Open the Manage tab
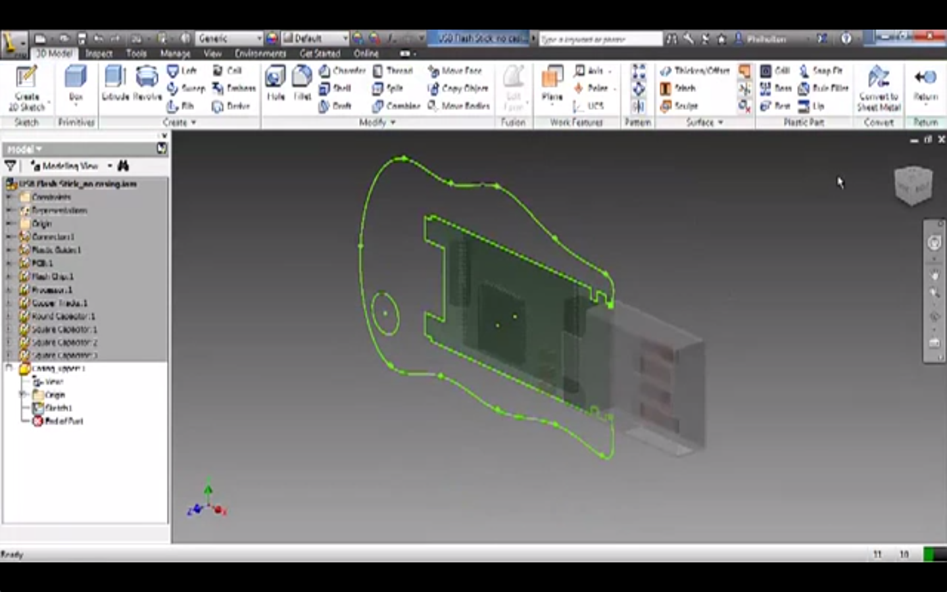The width and height of the screenshot is (947, 592). point(176,53)
